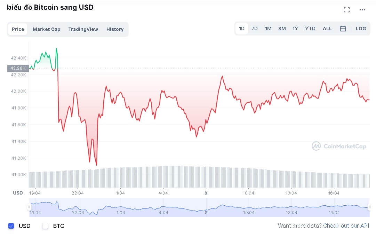
Task: Open the TradingView tab
Action: coord(83,29)
